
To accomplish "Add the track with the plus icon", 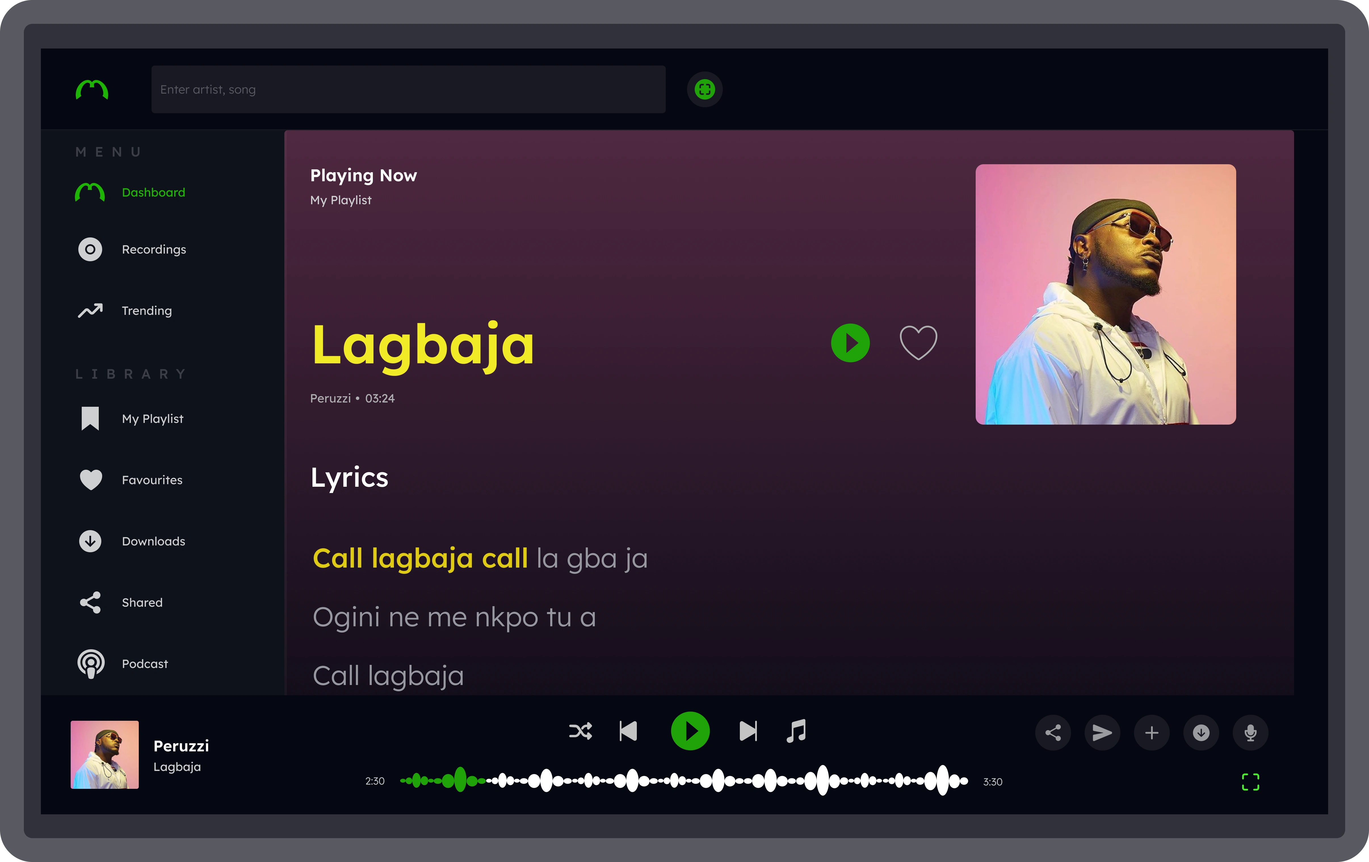I will (1152, 733).
